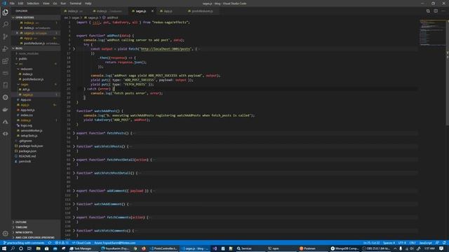Close the sagas.js editor tab
449x252 pixels.
click(152, 11)
